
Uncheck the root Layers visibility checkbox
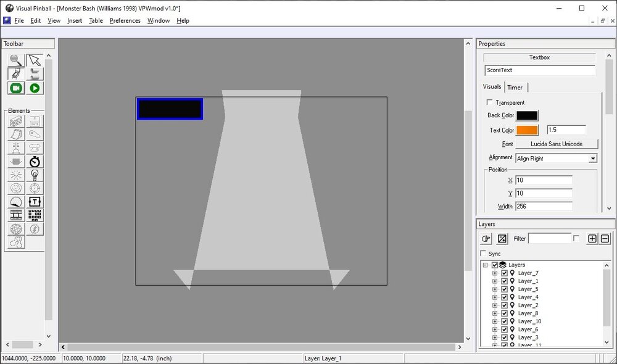495,265
